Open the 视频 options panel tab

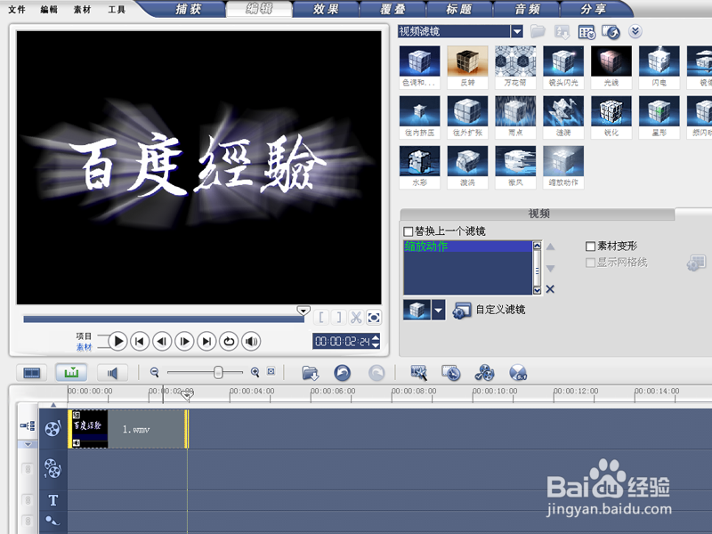coord(538,214)
